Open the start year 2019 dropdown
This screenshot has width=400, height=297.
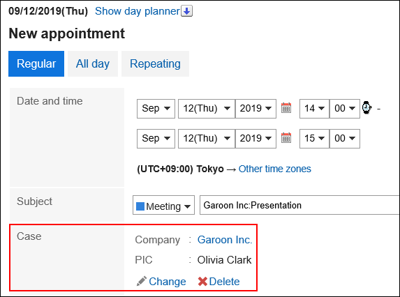[x=255, y=109]
